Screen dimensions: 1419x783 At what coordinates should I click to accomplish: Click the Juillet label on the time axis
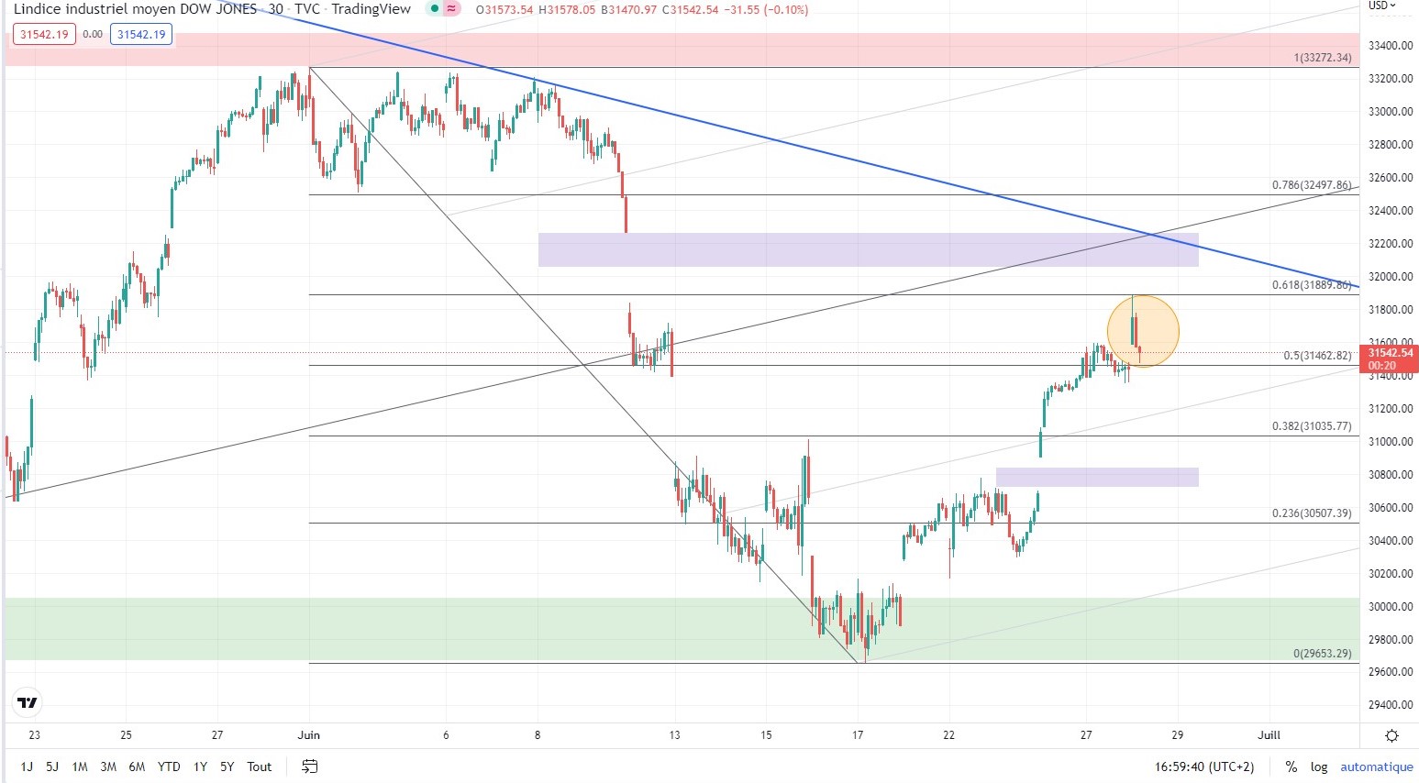click(x=1269, y=735)
